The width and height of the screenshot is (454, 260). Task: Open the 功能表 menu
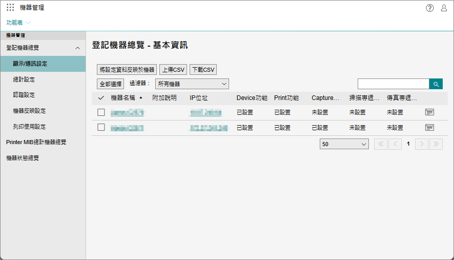(x=18, y=23)
